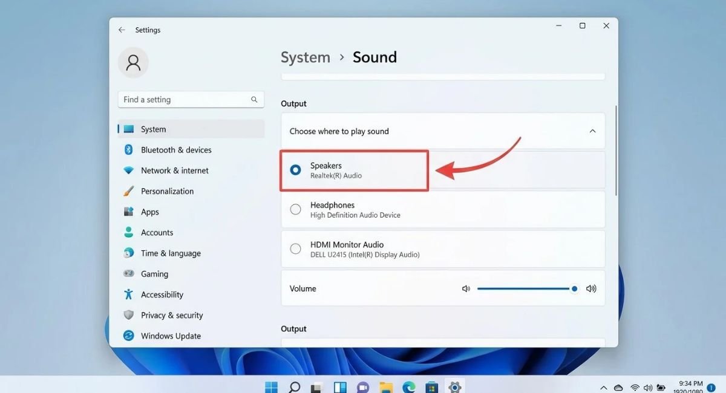Open Widgets from taskbar
The image size is (726, 393).
coord(340,387)
